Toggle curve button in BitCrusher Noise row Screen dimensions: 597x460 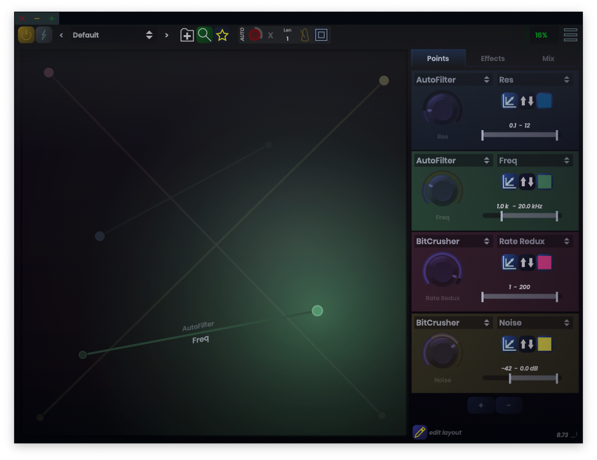tap(509, 344)
